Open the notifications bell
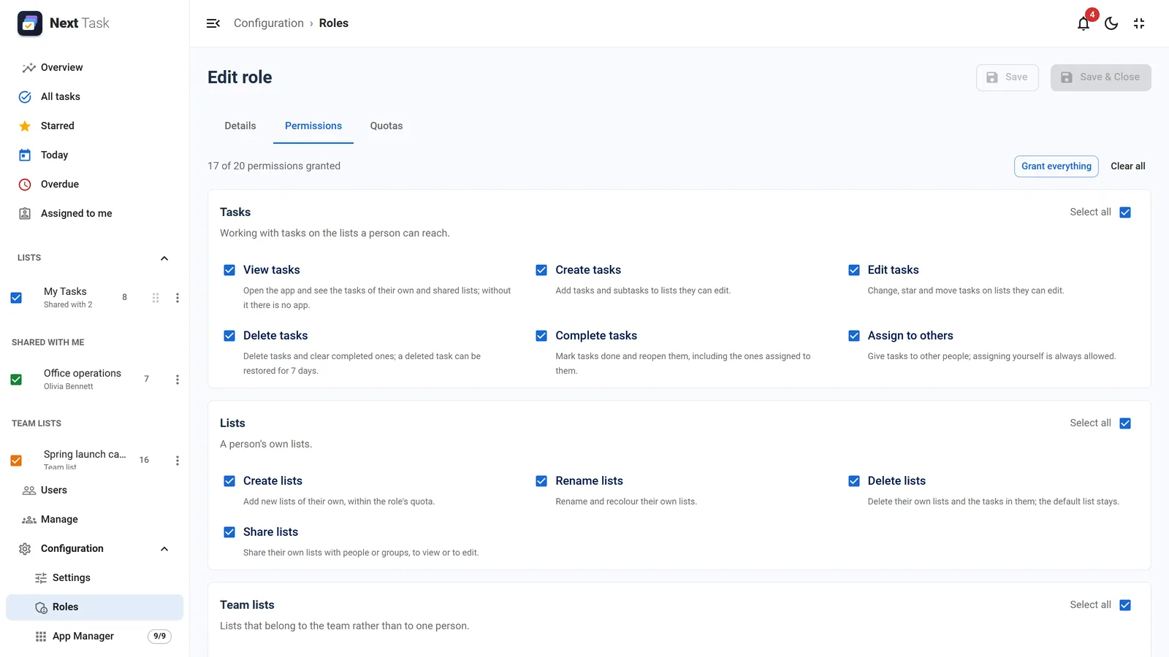The width and height of the screenshot is (1169, 657). pos(1084,23)
